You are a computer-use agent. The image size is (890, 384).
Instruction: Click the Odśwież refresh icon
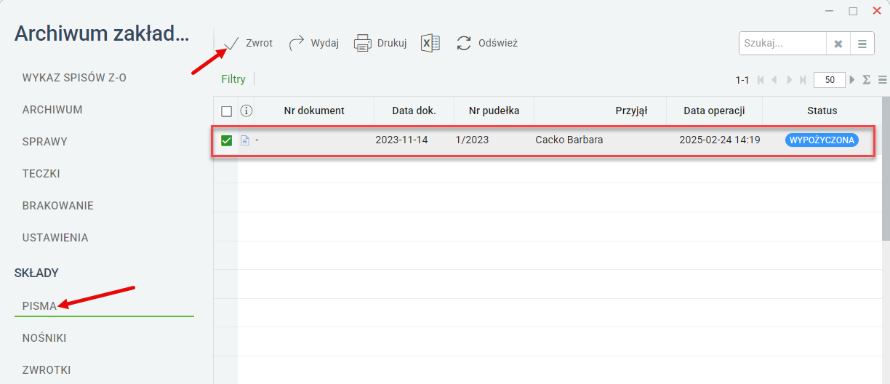tap(464, 44)
